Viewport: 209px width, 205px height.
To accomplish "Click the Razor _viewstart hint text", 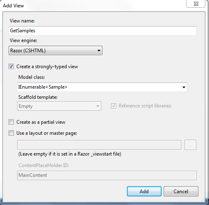I will (x=70, y=154).
